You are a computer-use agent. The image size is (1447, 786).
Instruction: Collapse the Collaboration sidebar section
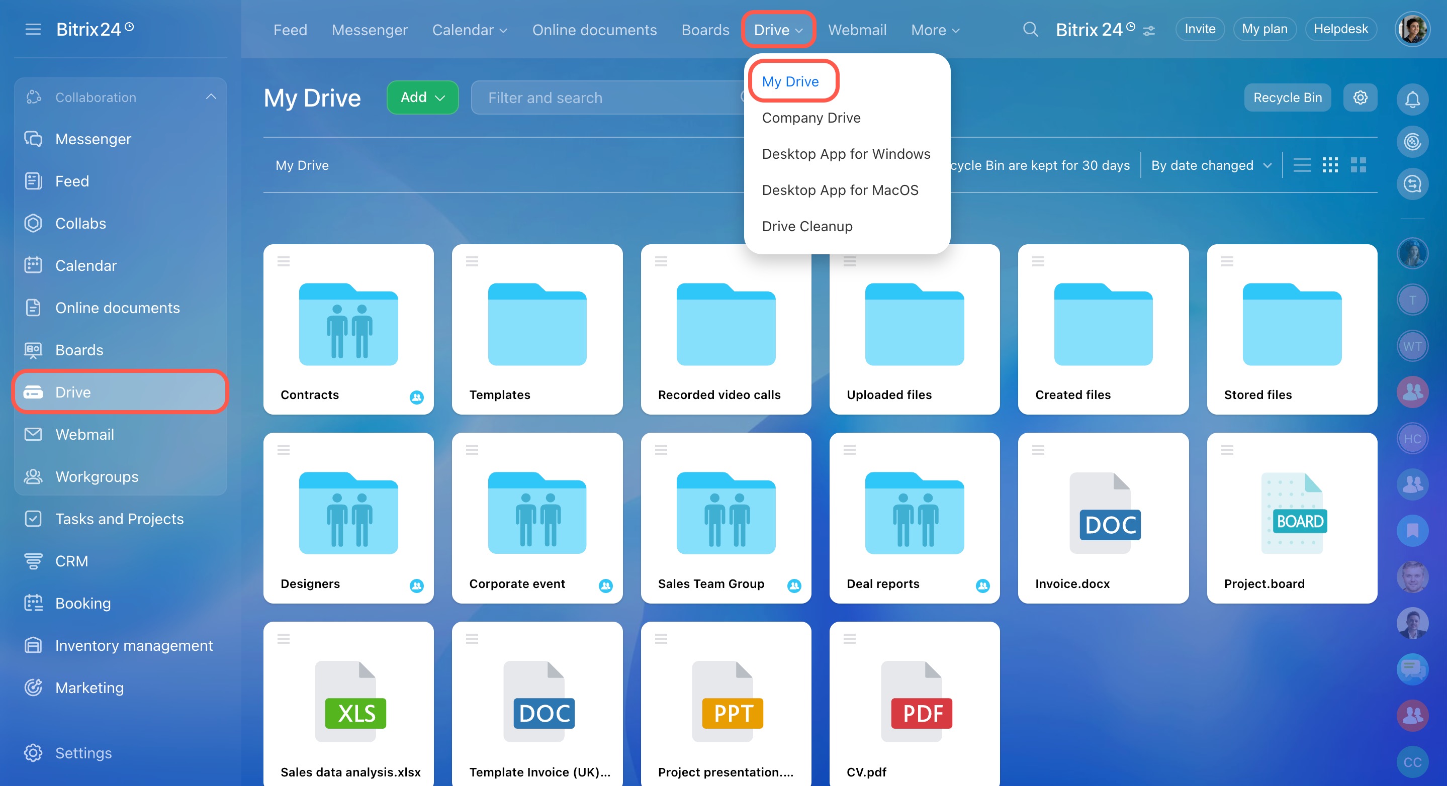211,97
